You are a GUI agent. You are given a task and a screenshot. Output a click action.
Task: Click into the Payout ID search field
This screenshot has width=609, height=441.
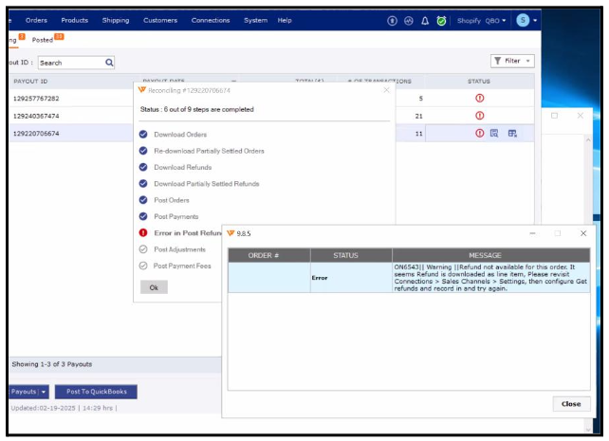point(70,63)
